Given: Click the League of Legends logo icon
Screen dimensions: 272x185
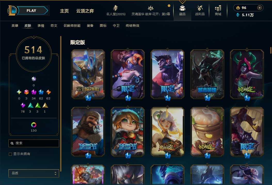Looking at the screenshot, I should click(12, 11).
